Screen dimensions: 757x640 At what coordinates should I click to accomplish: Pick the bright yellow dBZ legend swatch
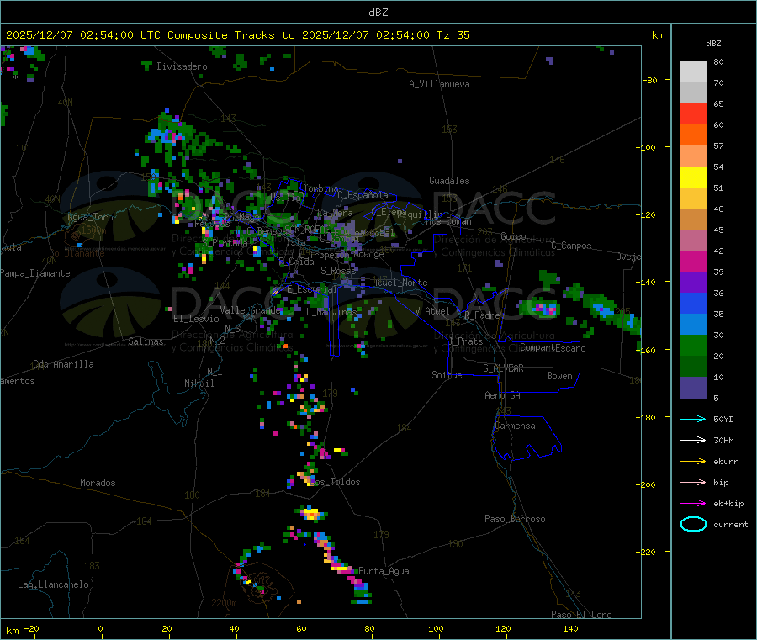[x=693, y=177]
